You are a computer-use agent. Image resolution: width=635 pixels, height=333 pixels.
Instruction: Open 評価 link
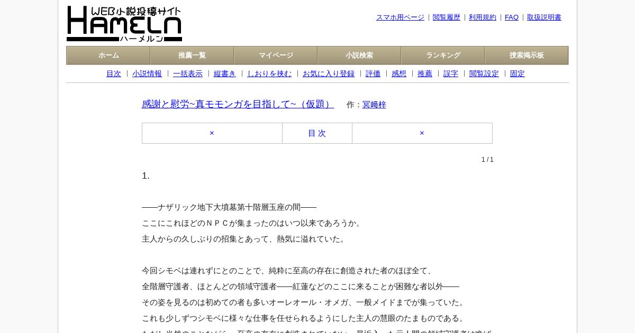pos(373,74)
